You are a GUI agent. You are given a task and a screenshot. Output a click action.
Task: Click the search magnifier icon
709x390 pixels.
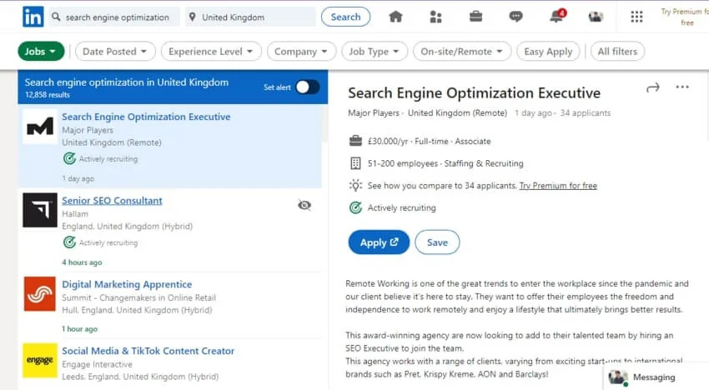click(x=56, y=17)
